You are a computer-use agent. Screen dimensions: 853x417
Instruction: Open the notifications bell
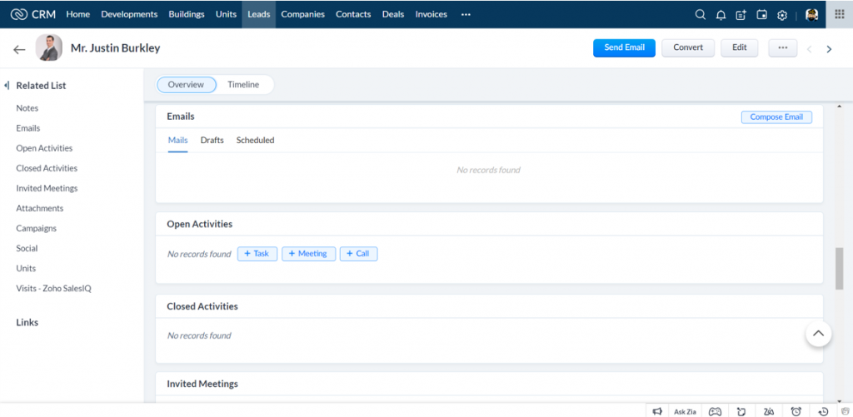pos(721,14)
